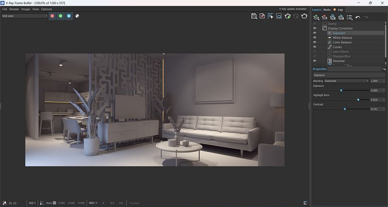Hide the Display Correction layer

315,28
